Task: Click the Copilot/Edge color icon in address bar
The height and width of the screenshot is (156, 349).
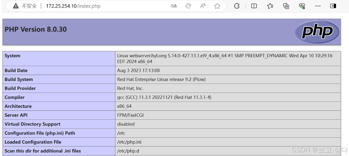Action: [x=188, y=6]
